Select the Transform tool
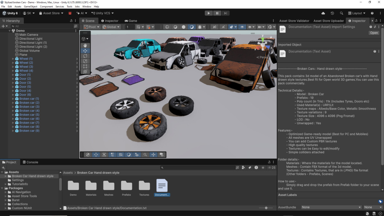This screenshot has height=216, width=384. [x=85, y=72]
